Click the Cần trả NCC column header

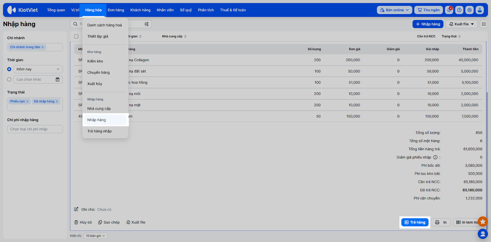426,36
